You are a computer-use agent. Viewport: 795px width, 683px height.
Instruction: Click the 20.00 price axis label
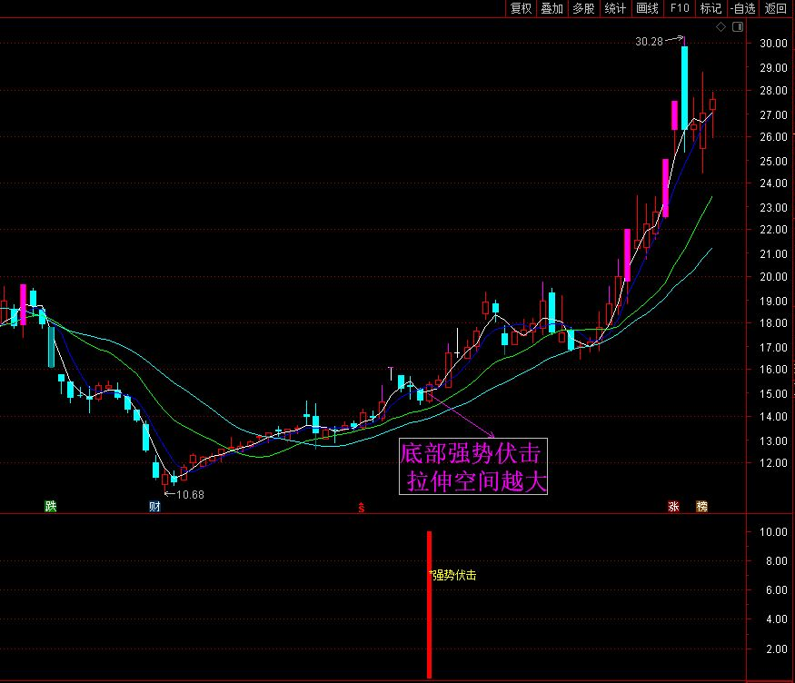774,276
